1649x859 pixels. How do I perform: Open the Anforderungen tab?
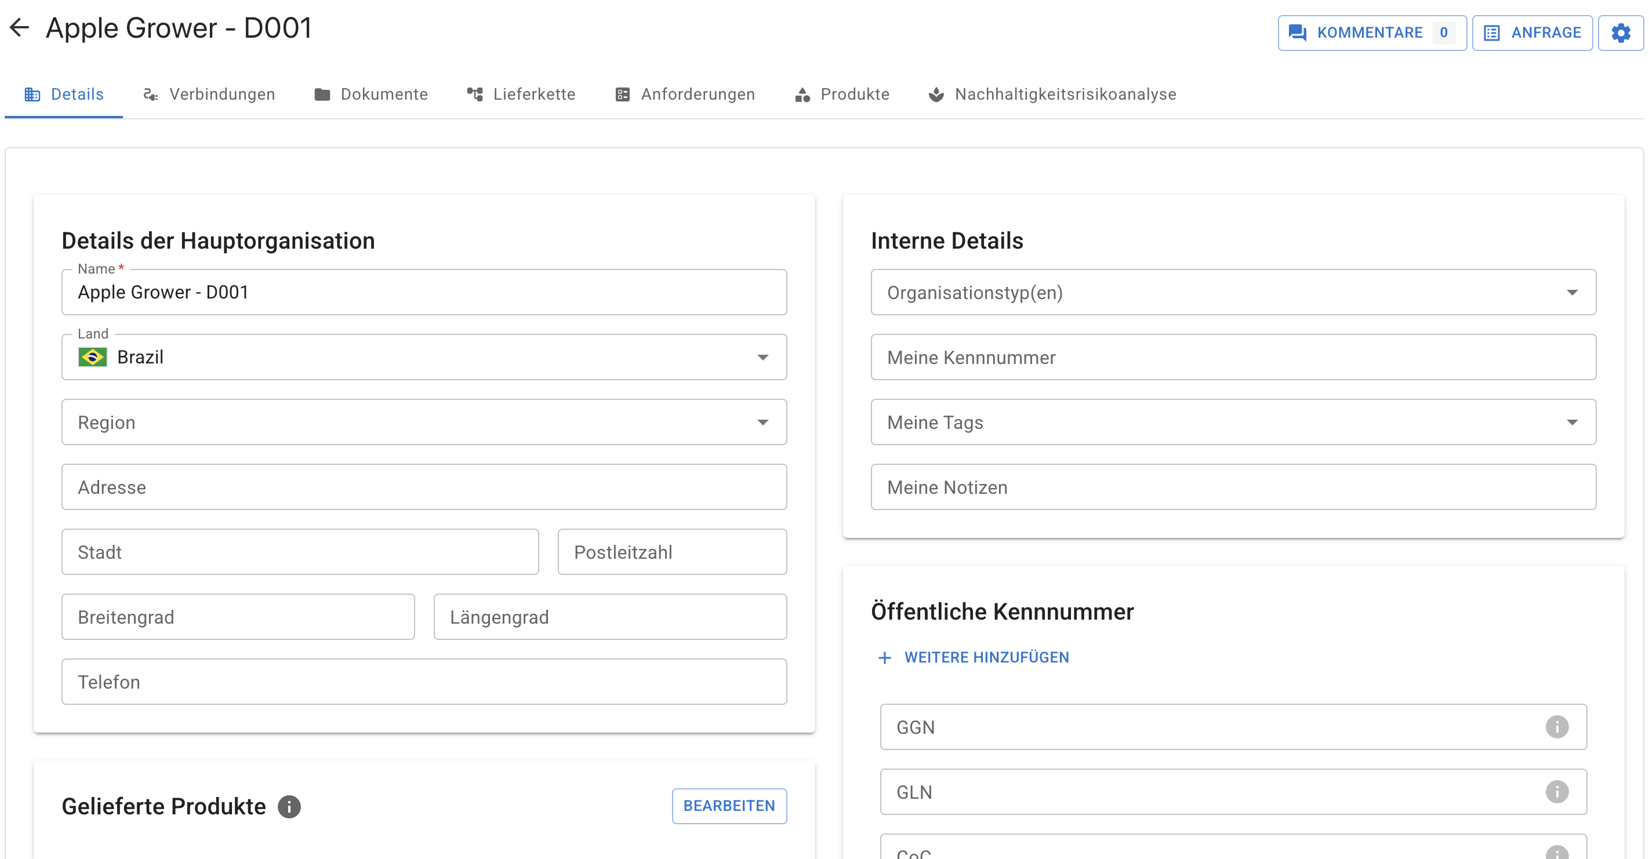[x=685, y=94]
